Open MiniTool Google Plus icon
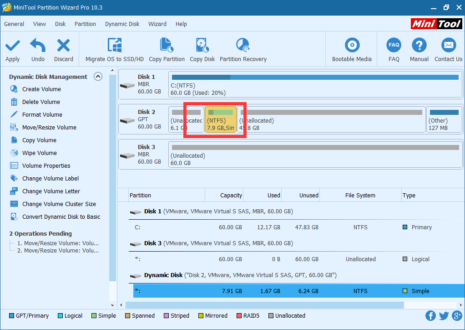The image size is (465, 330). pos(457,316)
